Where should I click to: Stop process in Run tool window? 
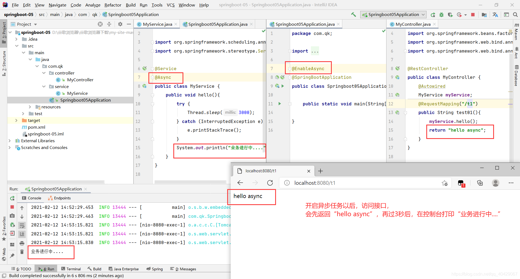[x=12, y=207]
